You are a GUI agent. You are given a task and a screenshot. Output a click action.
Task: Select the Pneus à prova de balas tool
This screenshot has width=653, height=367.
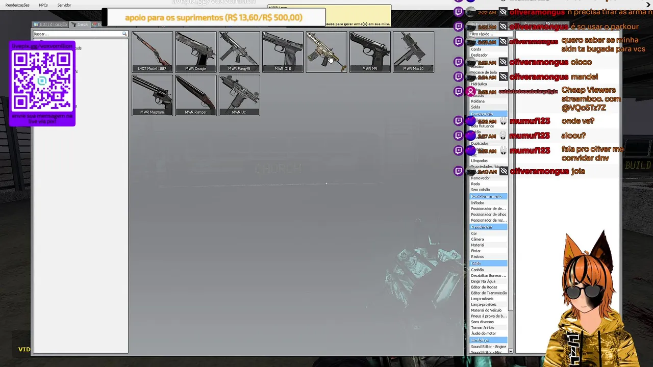488,316
